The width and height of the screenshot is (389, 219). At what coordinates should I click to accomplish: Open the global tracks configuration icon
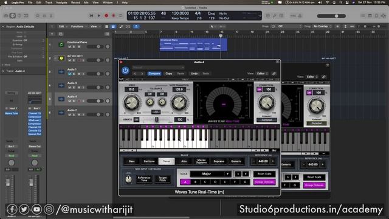point(107,34)
